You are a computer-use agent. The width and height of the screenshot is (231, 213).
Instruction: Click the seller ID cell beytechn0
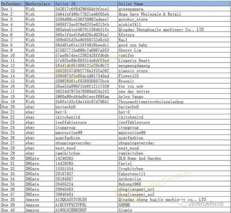click(86, 107)
